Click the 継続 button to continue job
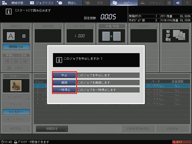 pyautogui.click(x=64, y=82)
